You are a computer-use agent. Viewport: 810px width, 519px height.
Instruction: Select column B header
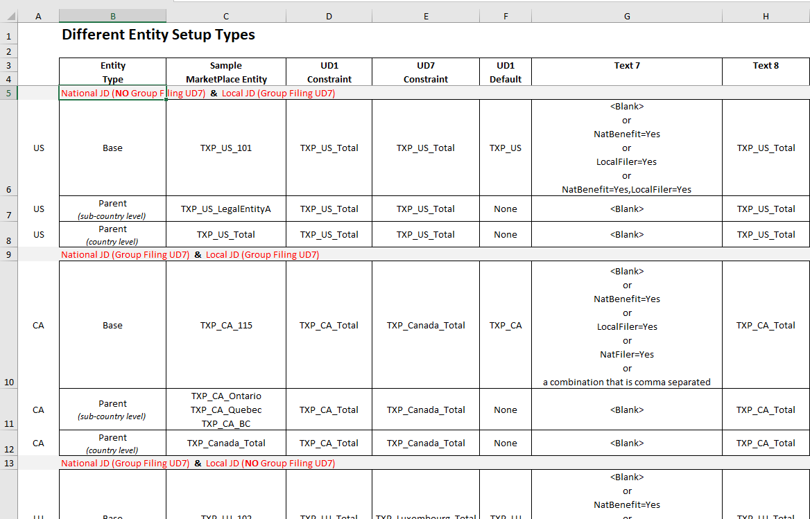click(112, 15)
